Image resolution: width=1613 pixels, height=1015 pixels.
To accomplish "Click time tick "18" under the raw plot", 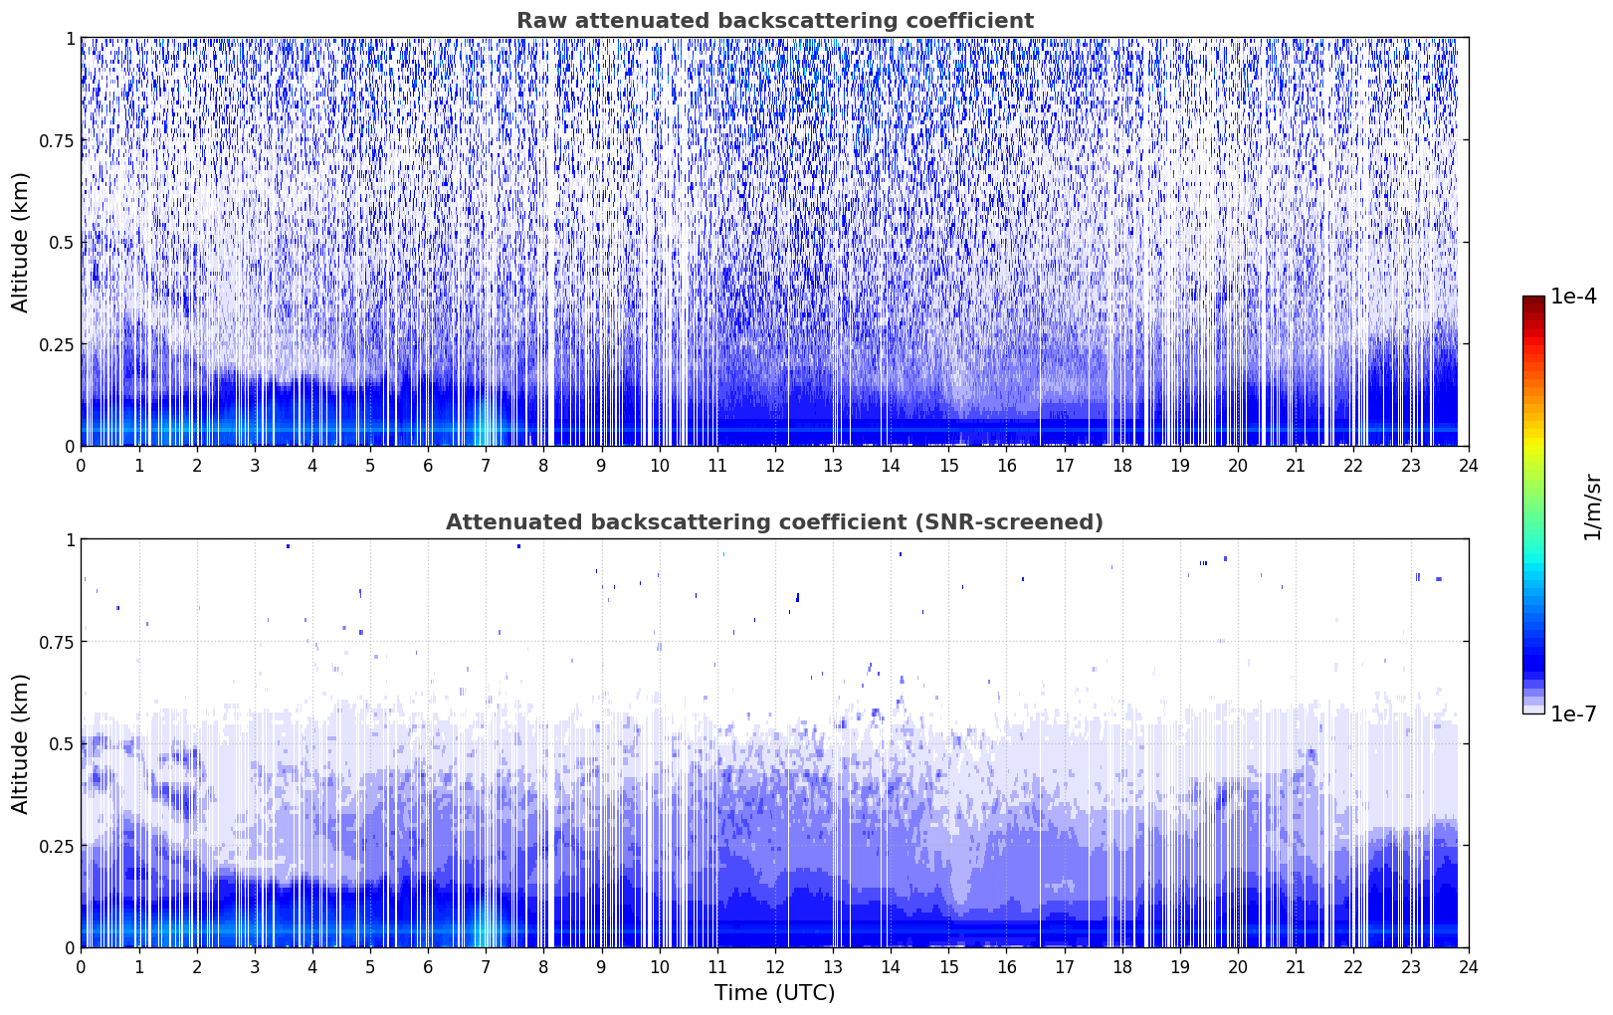I will coord(1121,465).
